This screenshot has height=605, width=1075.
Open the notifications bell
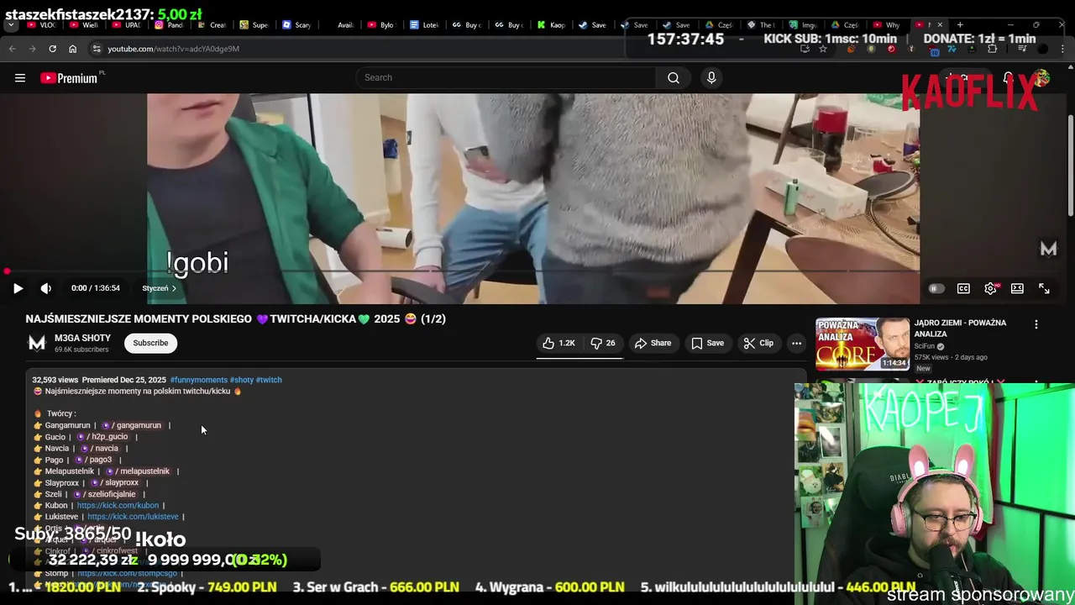tap(1008, 77)
